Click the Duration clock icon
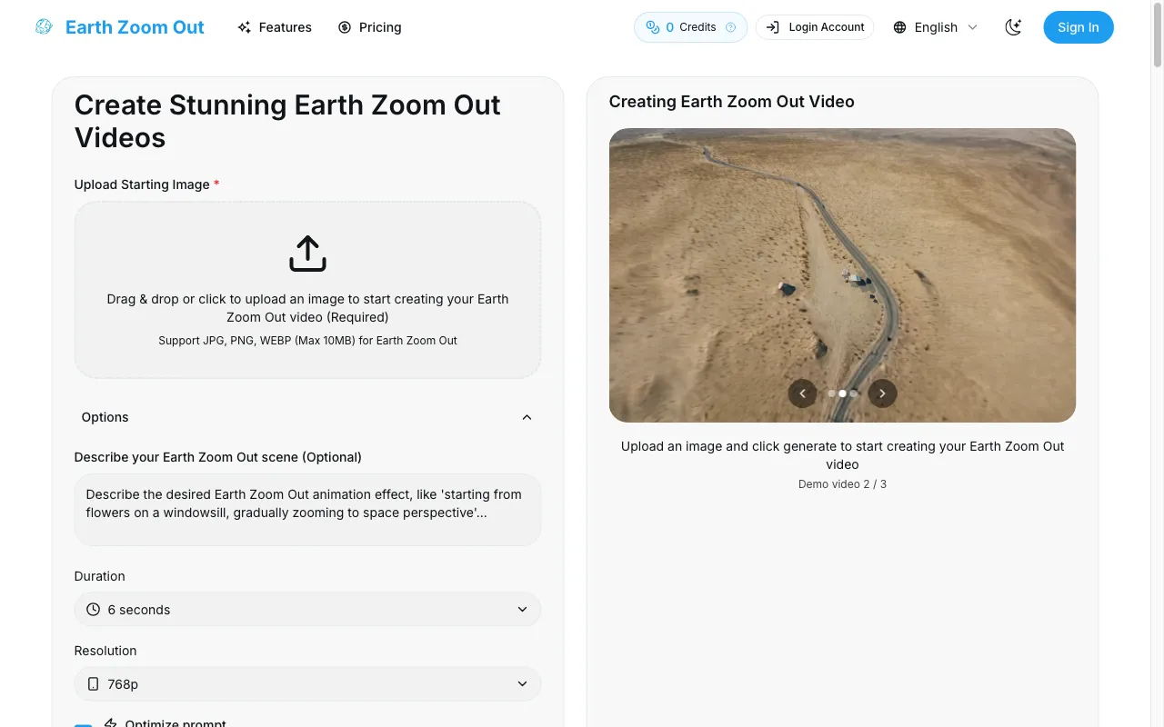Image resolution: width=1164 pixels, height=727 pixels. [93, 610]
